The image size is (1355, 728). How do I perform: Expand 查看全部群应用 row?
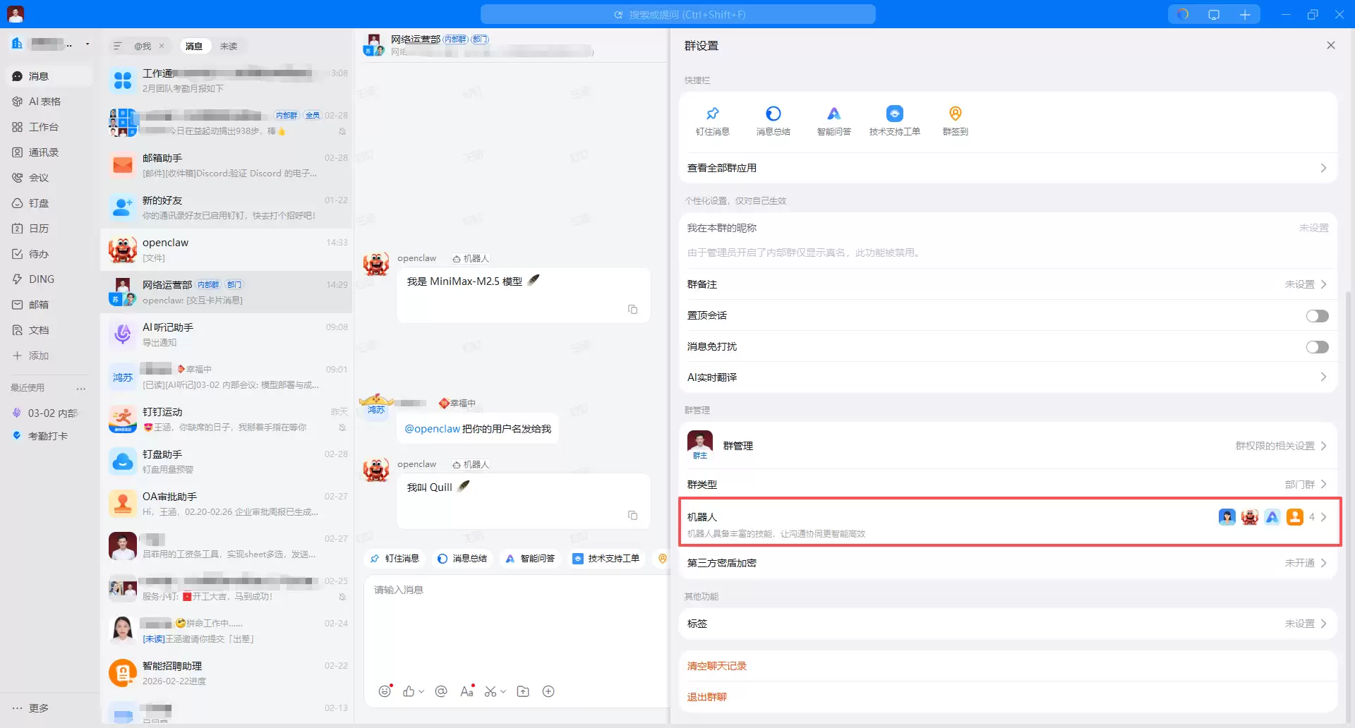click(1008, 168)
